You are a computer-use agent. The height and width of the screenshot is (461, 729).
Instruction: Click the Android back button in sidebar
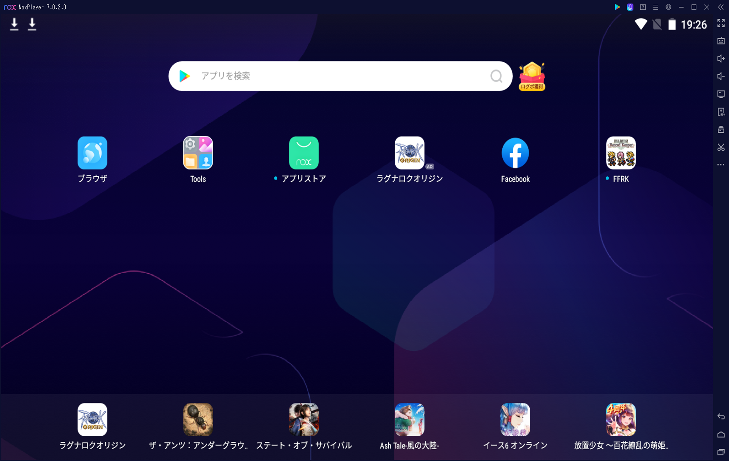coord(721,417)
